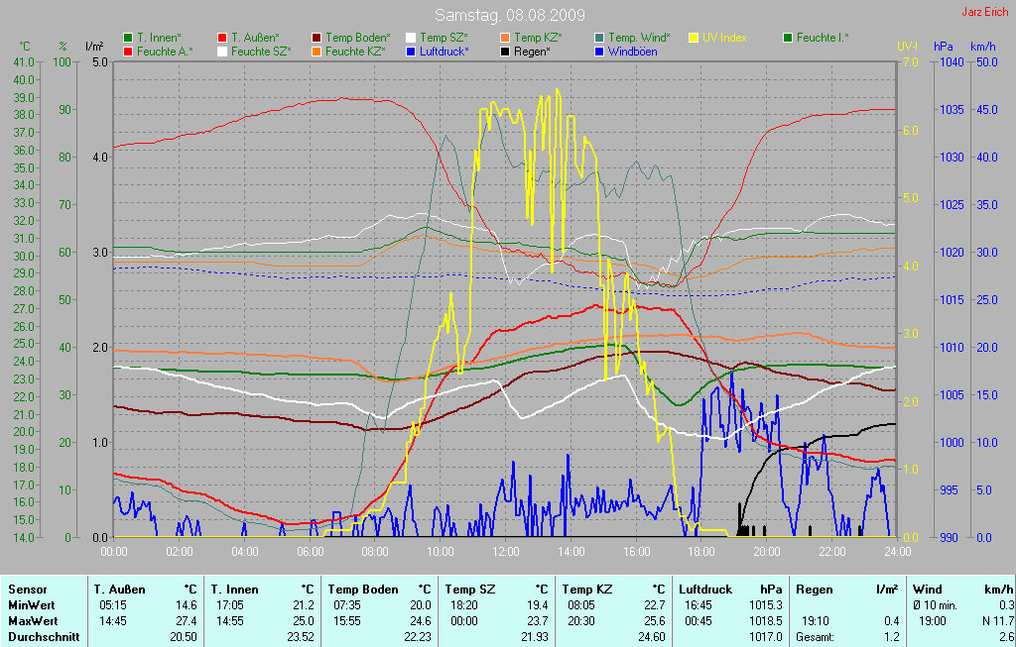Click the yellow UV Index legend swatch
This screenshot has height=647, width=1016.
point(694,39)
